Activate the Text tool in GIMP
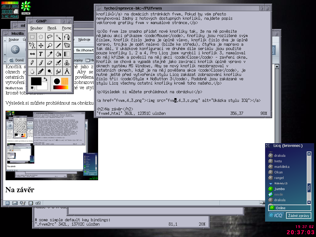This screenshot has height=237, width=316. [x=41, y=54]
